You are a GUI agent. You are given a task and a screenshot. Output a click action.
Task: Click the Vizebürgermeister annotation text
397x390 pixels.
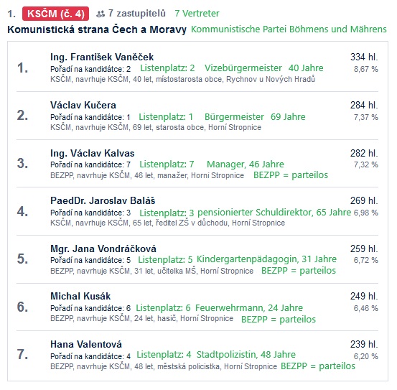(x=243, y=68)
